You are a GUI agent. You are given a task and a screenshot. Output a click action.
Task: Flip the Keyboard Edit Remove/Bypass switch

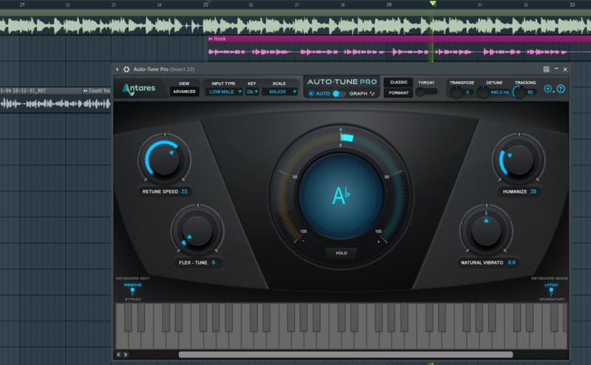[133, 291]
